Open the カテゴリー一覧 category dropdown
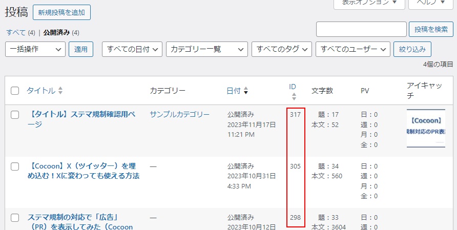457x230 pixels. [x=206, y=49]
